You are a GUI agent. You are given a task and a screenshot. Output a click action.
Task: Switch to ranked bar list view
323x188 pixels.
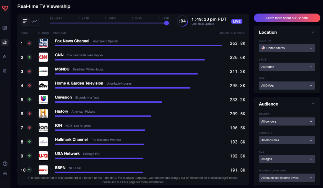click(25, 21)
